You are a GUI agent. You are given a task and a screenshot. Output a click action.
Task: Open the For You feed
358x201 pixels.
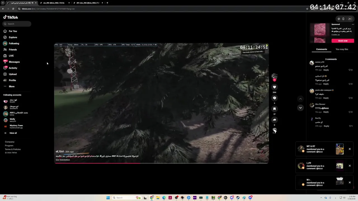pyautogui.click(x=10, y=31)
